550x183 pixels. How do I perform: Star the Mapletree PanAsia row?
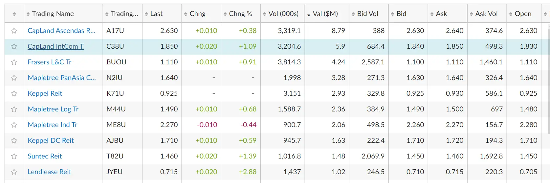(14, 78)
